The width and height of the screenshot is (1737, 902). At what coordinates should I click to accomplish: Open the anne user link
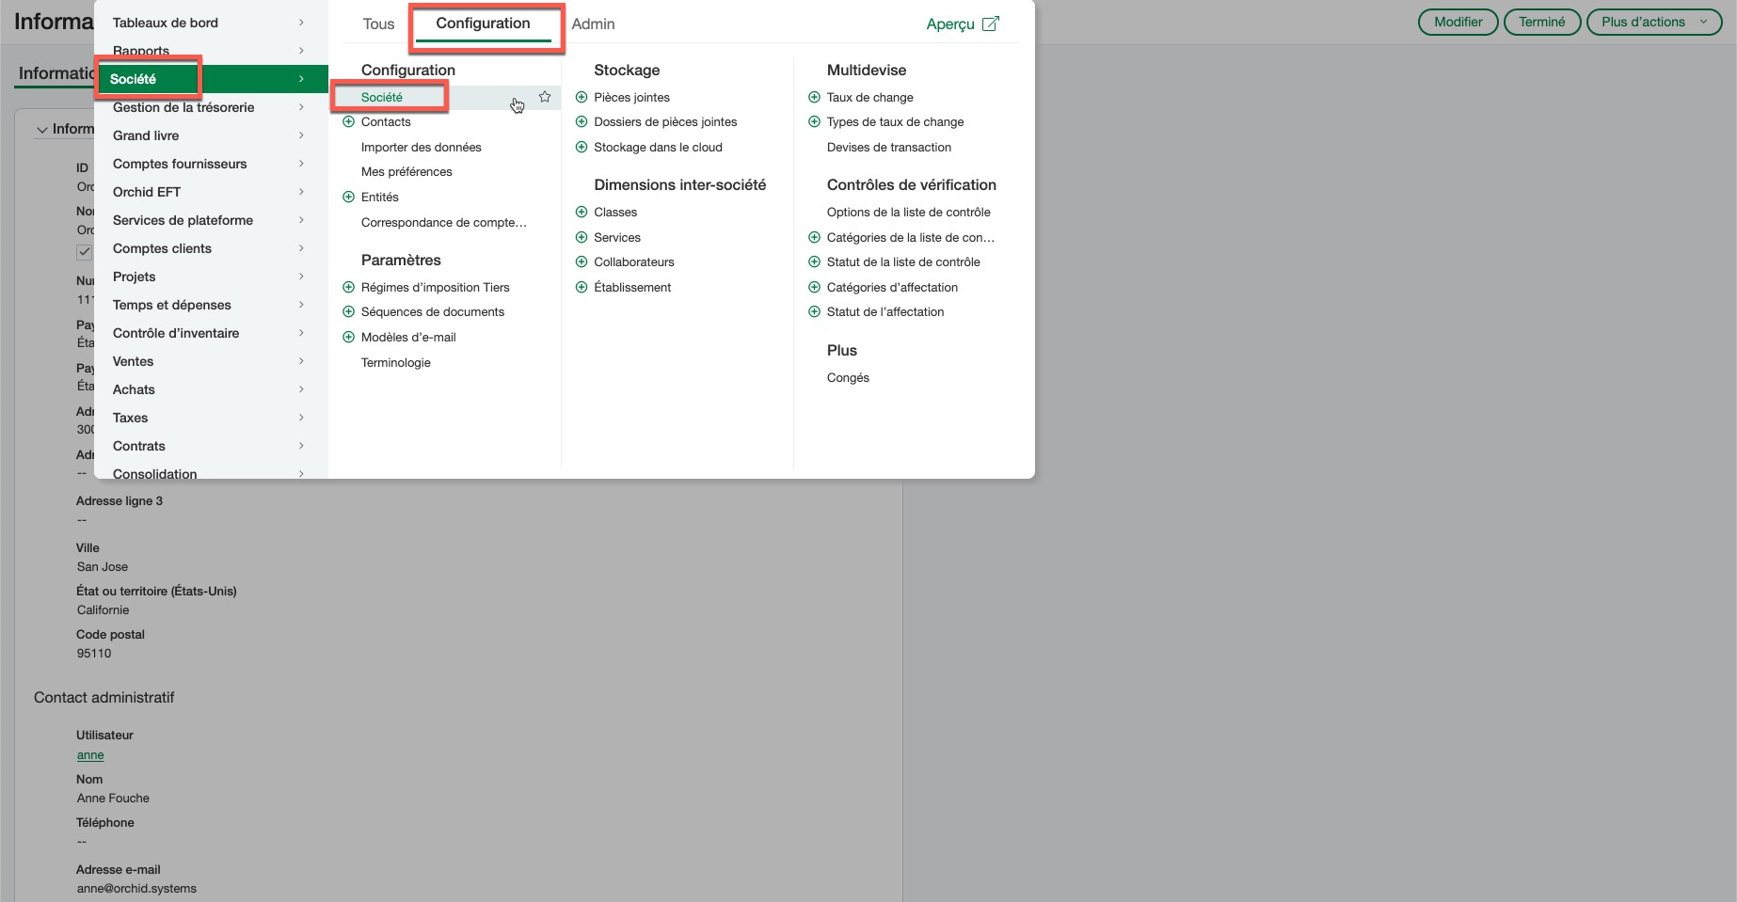coord(90,755)
